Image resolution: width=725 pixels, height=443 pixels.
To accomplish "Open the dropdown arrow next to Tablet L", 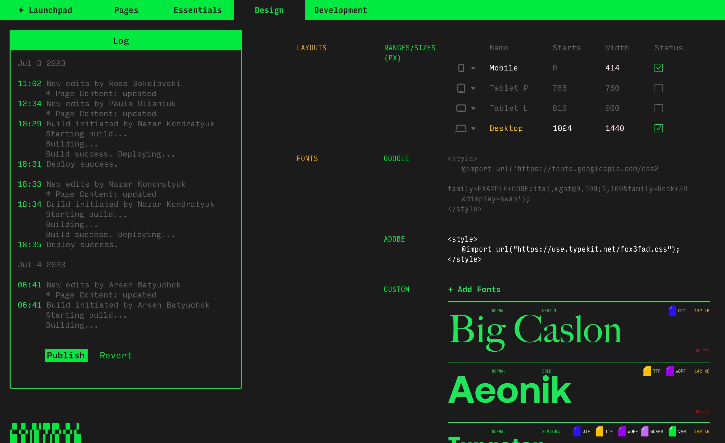I will (473, 108).
